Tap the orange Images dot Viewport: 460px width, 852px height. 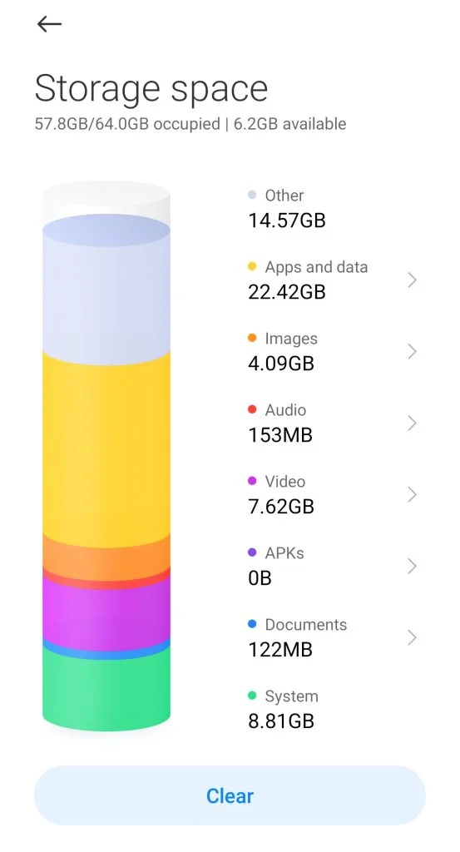[x=252, y=338]
